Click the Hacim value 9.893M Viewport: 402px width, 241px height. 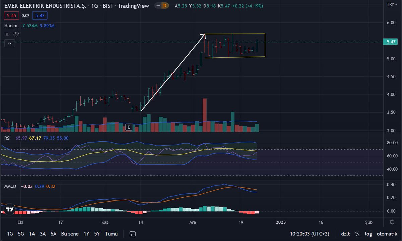pos(46,26)
